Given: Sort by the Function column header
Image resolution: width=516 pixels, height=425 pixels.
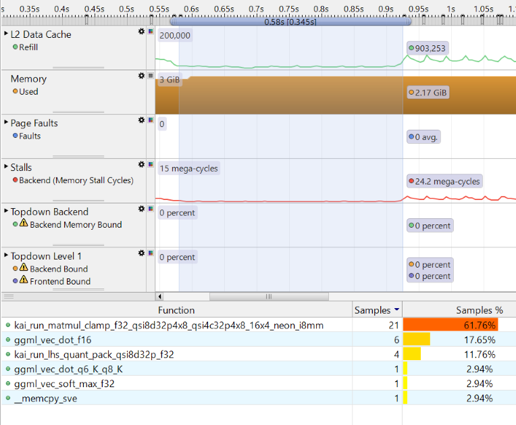Looking at the screenshot, I should click(176, 310).
